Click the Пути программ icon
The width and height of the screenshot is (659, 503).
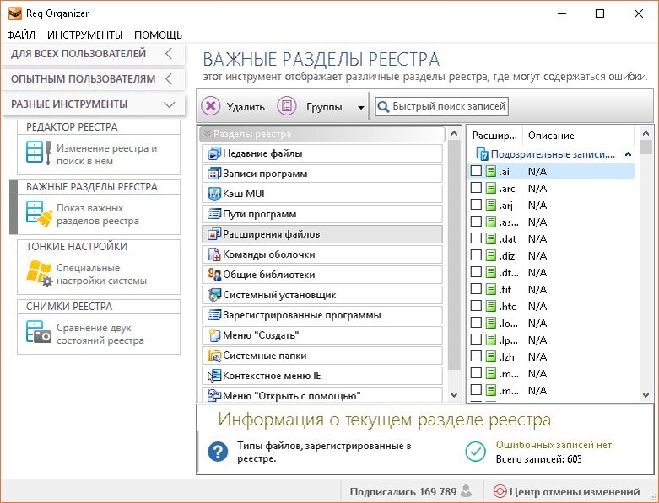pyautogui.click(x=214, y=214)
